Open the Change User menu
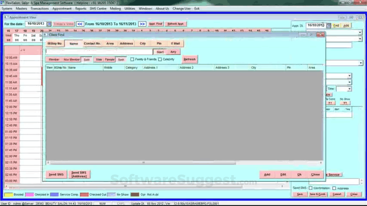The width and height of the screenshot is (367, 206). (x=182, y=9)
